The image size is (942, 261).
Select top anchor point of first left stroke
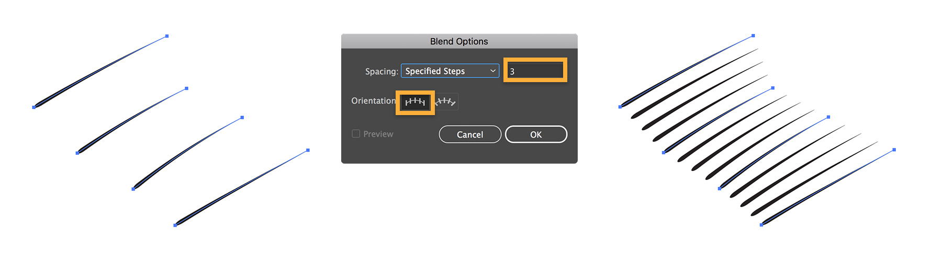click(x=167, y=36)
